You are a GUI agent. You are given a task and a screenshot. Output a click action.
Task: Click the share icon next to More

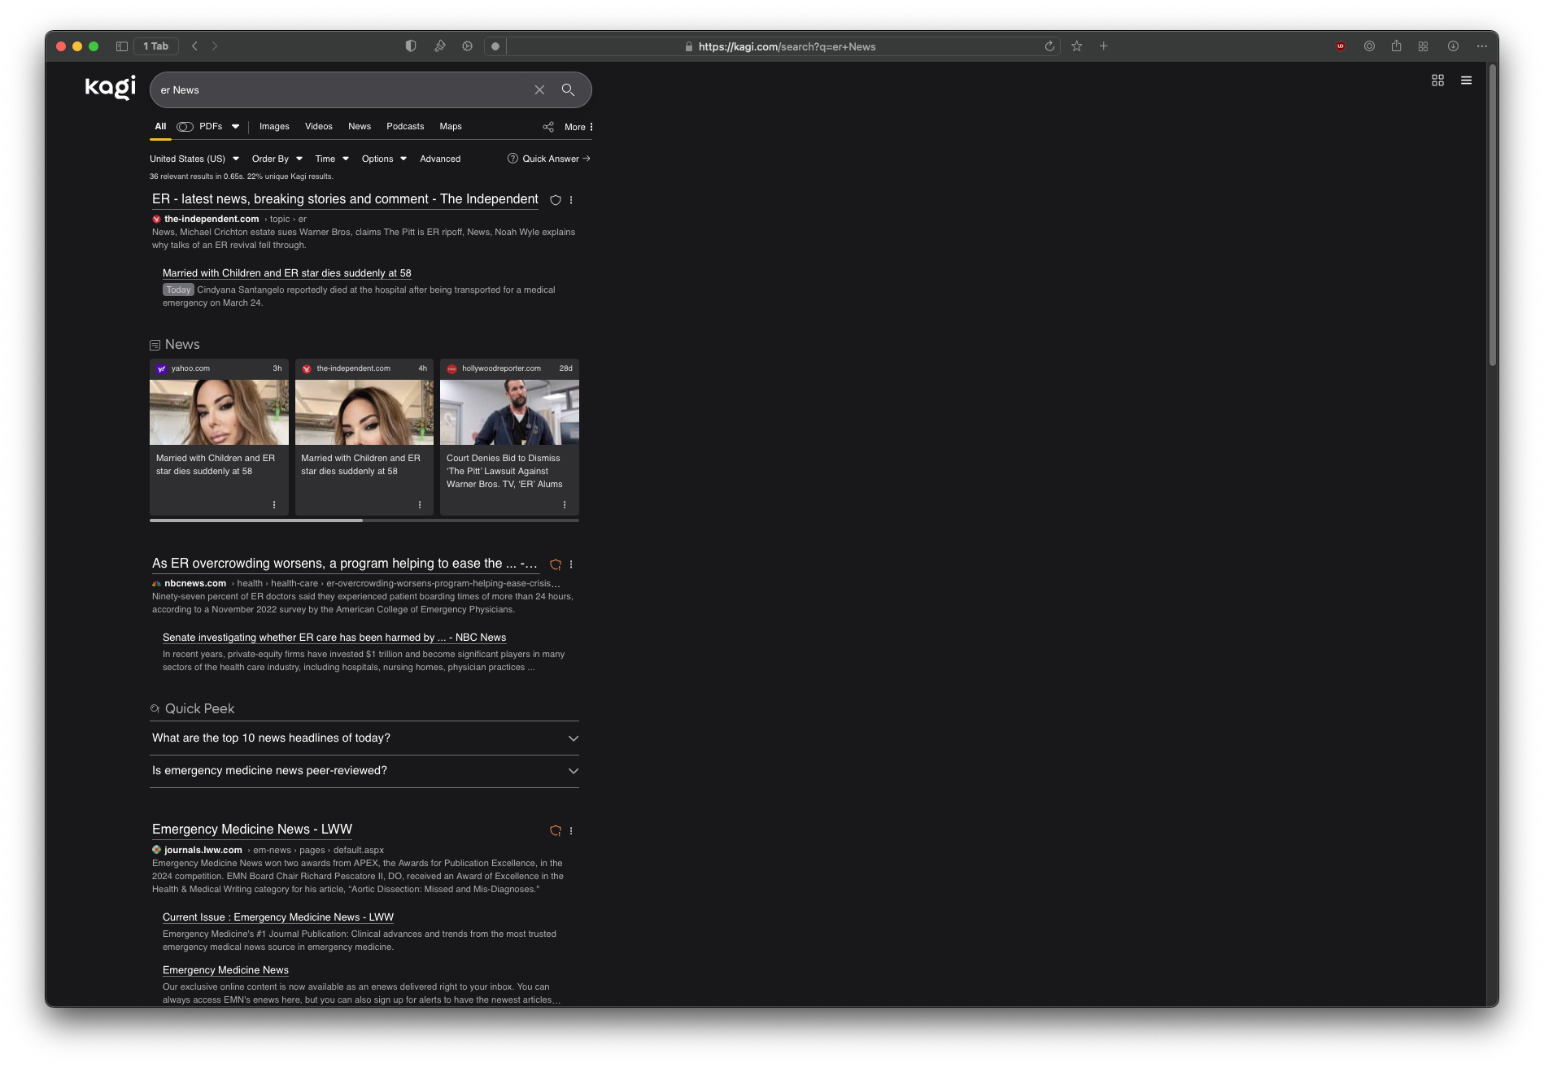(547, 127)
